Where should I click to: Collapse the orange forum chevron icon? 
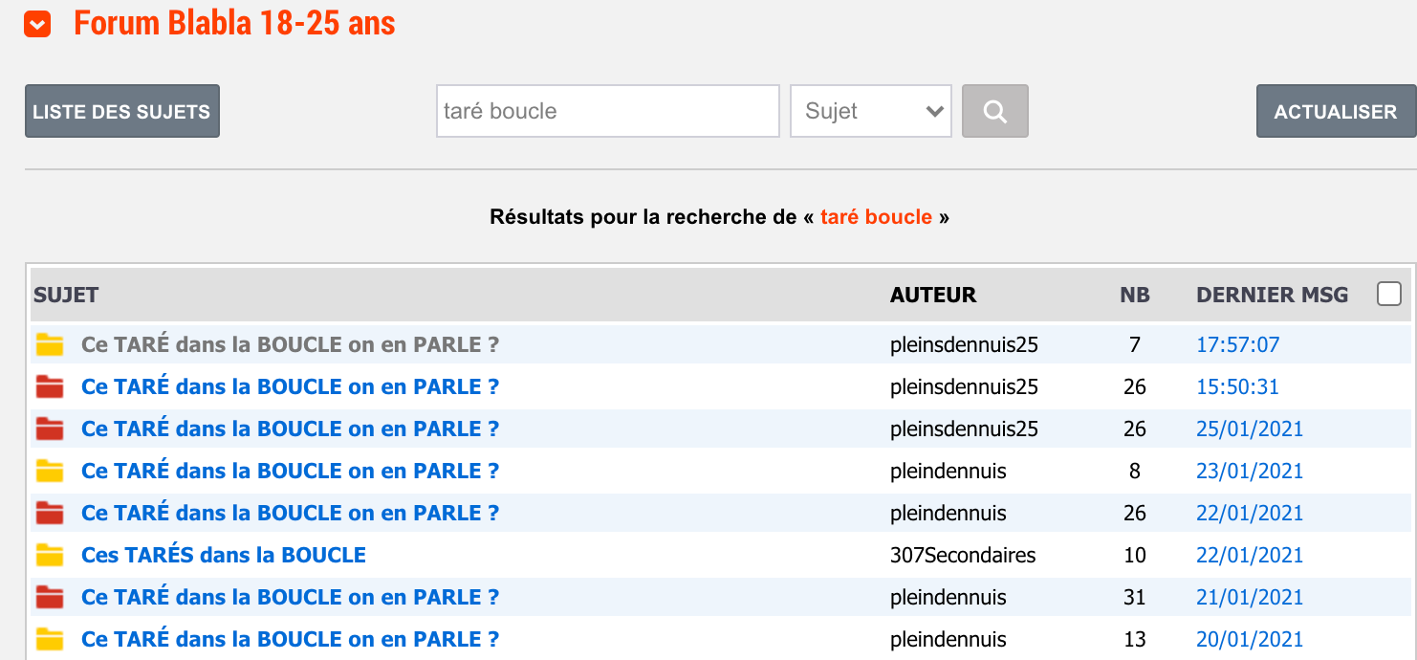[38, 24]
